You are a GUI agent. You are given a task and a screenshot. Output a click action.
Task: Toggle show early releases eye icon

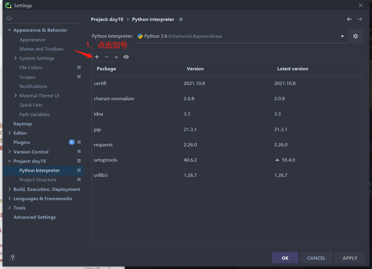point(126,57)
